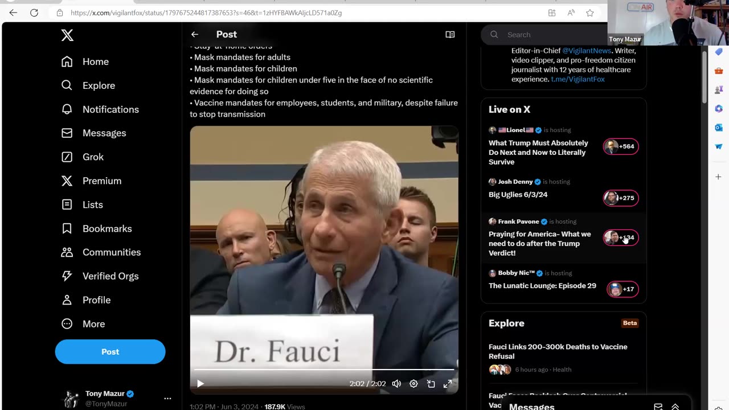The image size is (729, 410).
Task: Click the video progress bar
Action: [324, 370]
